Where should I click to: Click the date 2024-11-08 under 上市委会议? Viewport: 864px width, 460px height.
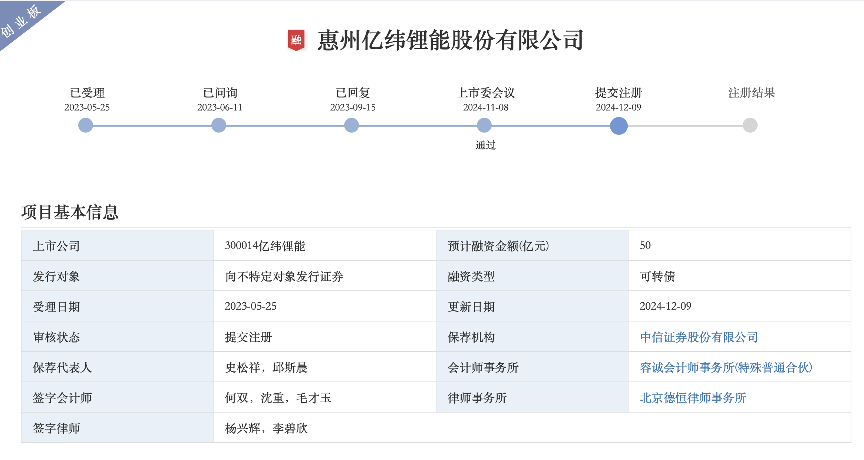486,107
